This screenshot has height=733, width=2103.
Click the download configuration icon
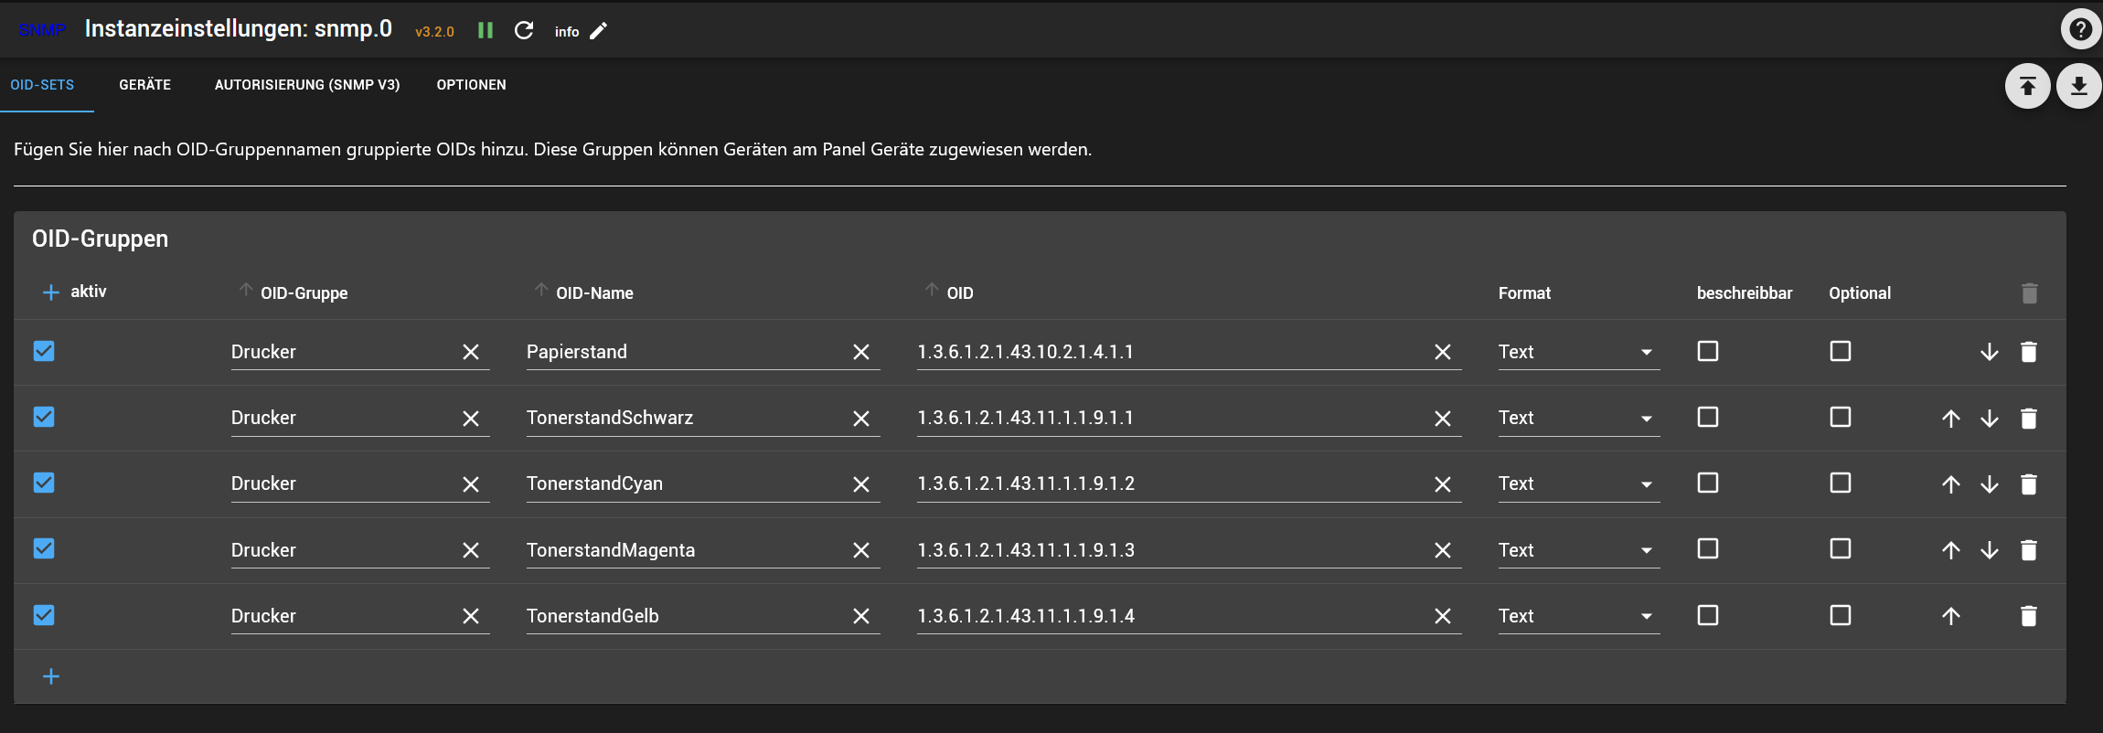[2078, 86]
